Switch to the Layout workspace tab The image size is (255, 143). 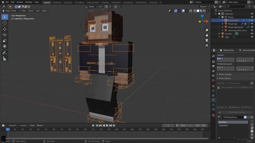pos(47,2)
